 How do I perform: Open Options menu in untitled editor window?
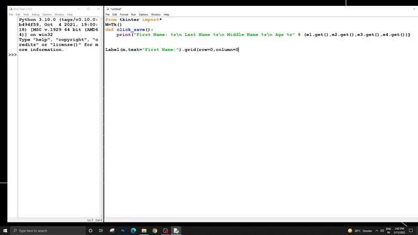tap(144, 14)
